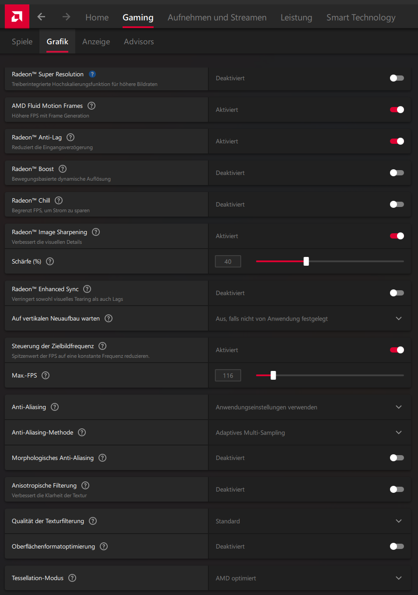418x595 pixels.
Task: Open the Anzeige tab
Action: [96, 41]
